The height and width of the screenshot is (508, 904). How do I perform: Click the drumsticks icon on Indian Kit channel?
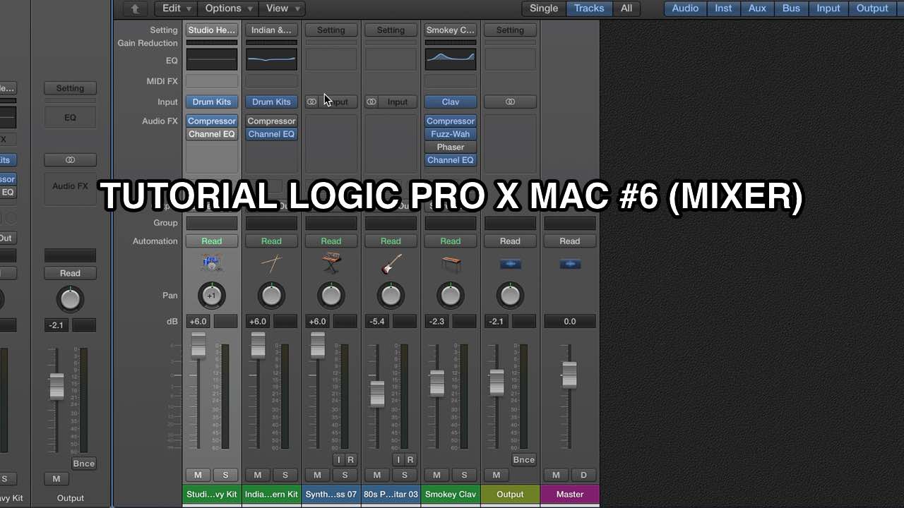point(271,262)
